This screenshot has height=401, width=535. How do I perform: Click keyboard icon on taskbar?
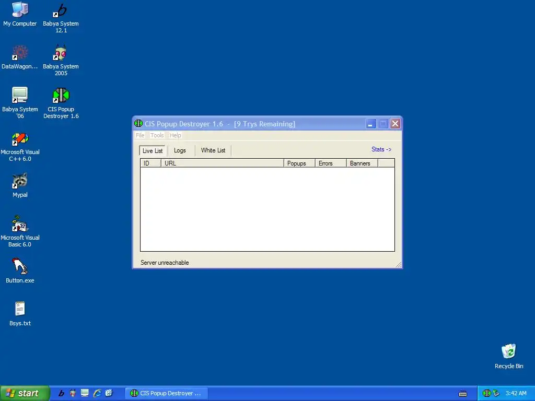tap(463, 394)
